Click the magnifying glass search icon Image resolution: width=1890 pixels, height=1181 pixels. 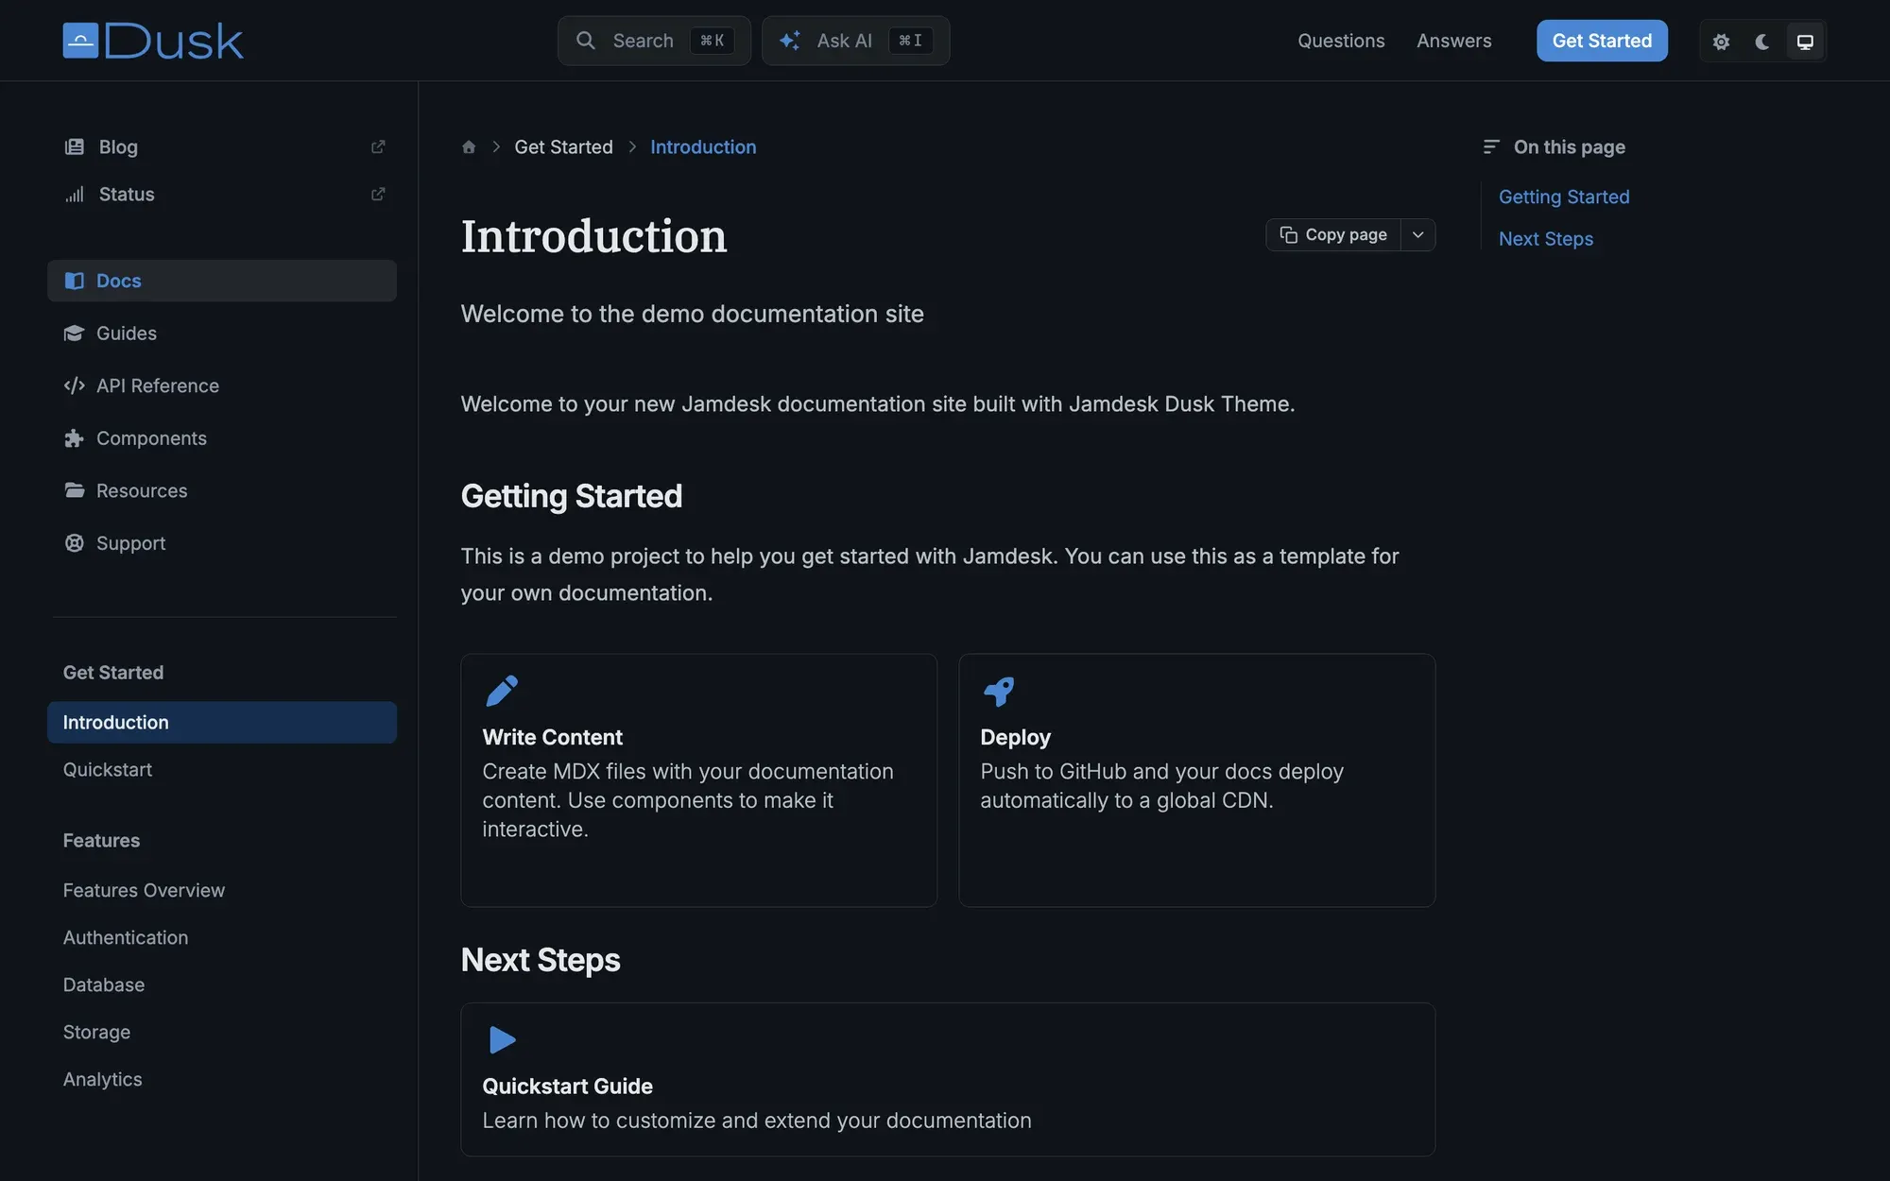coord(586,41)
